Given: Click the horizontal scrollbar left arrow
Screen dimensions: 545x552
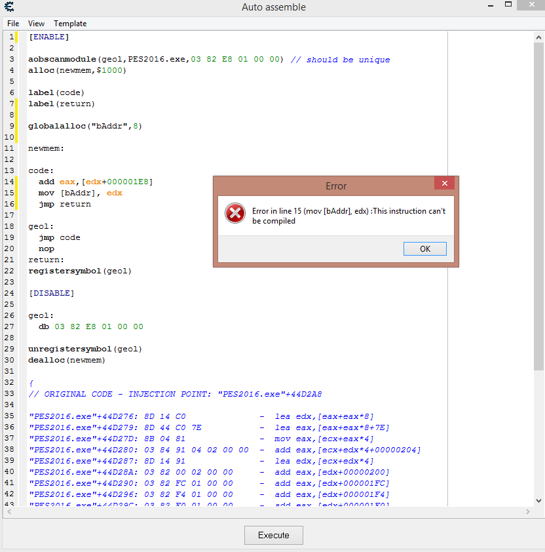Looking at the screenshot, I should (x=7, y=511).
